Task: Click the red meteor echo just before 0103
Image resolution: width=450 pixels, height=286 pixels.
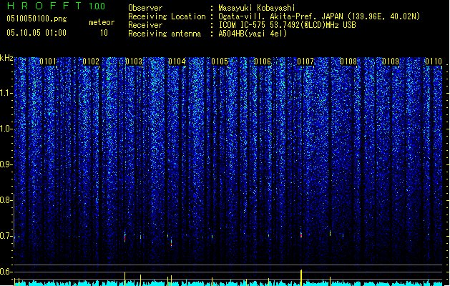Action: (x=124, y=237)
